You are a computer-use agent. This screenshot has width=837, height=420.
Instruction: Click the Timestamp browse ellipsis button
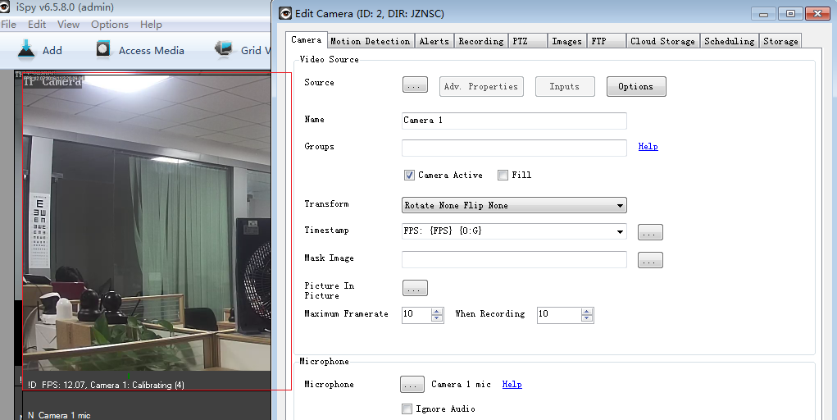point(650,232)
